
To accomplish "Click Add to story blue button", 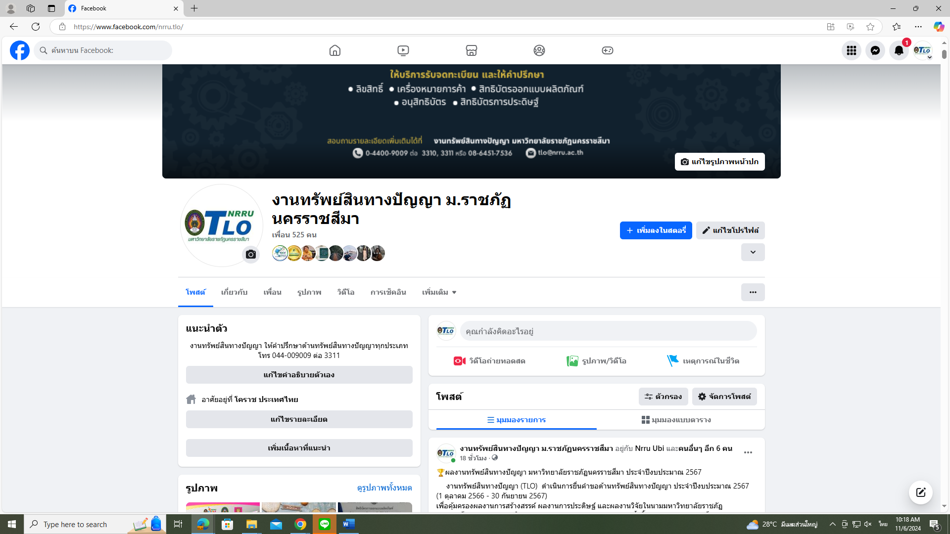I will point(656,230).
